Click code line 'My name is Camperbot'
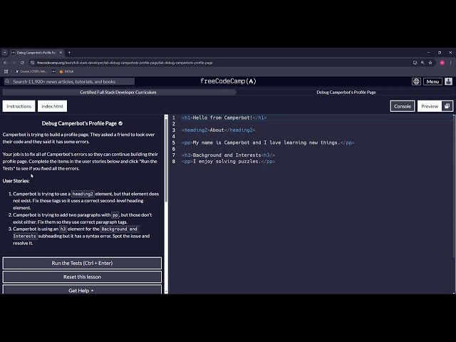Image resolution: width=456 pixels, height=342 pixels. 268,142
